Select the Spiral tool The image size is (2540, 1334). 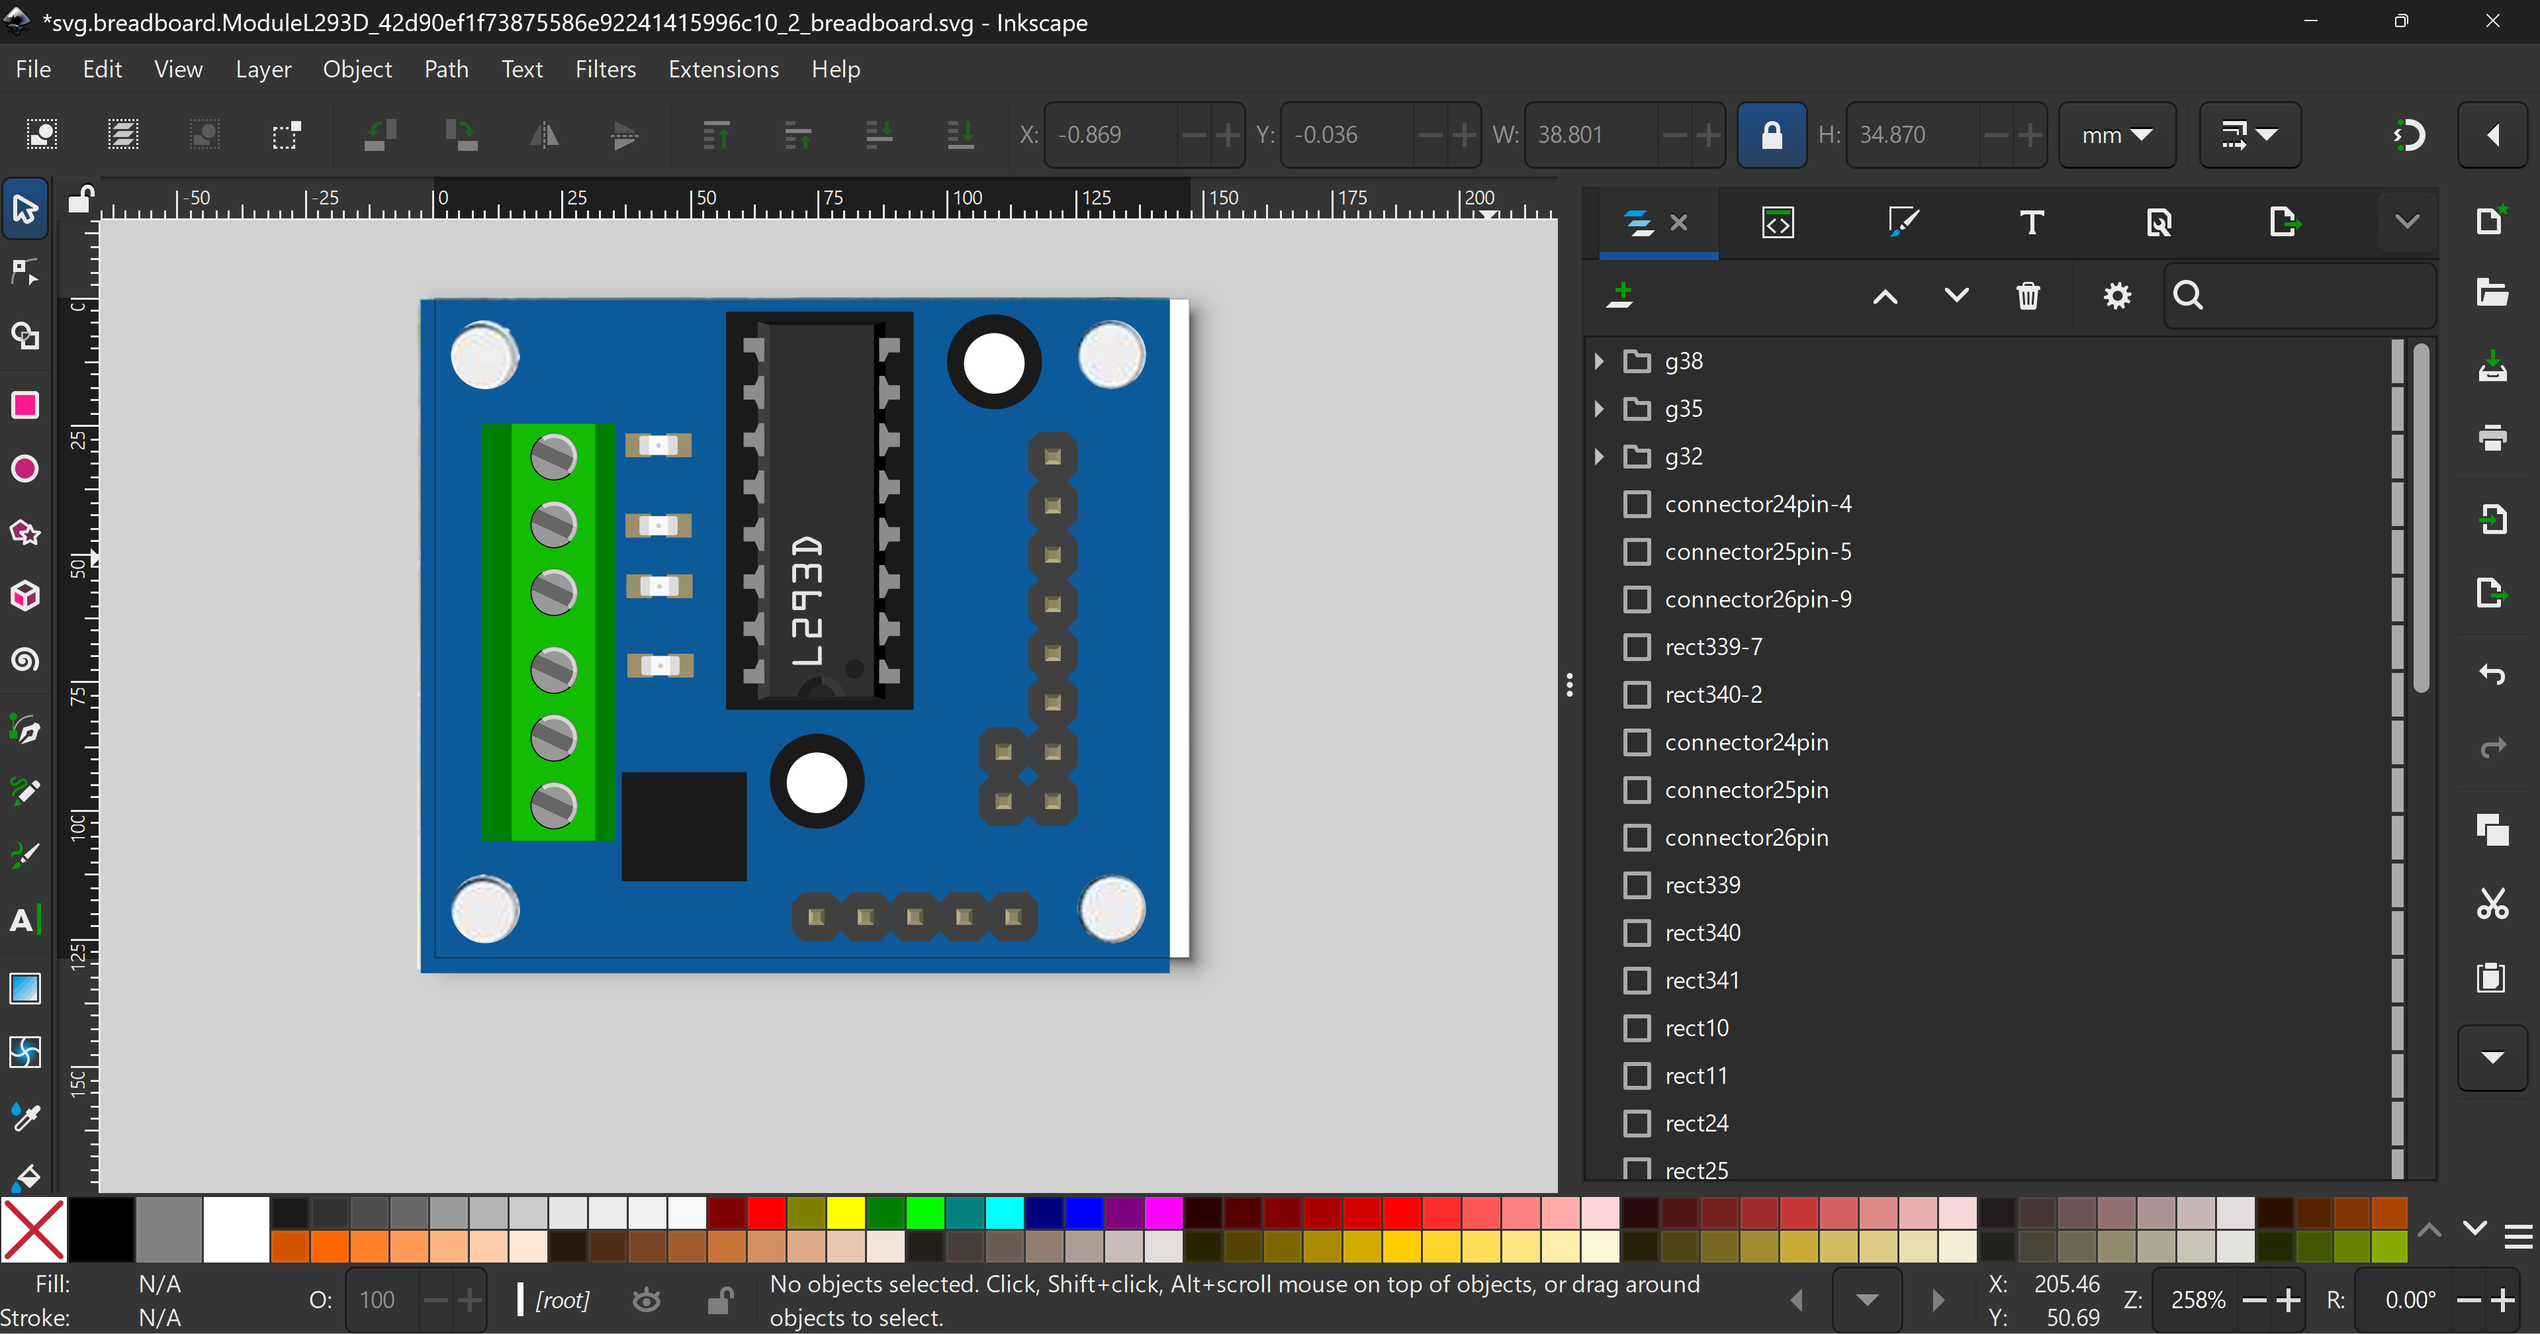pos(24,660)
